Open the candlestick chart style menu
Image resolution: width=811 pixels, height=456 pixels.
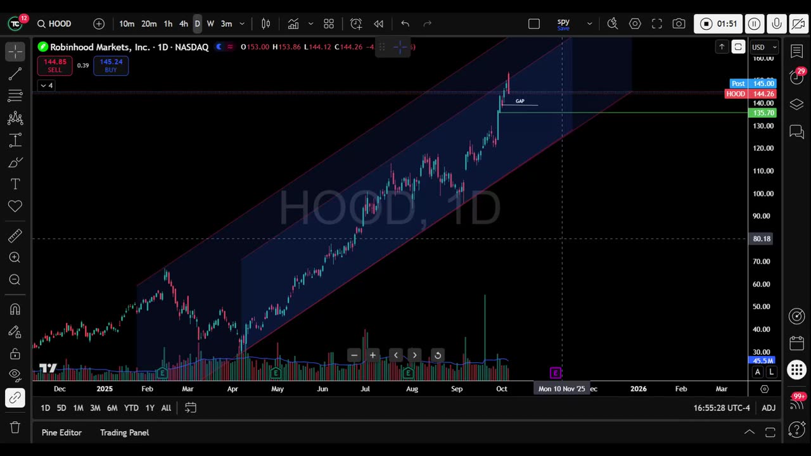click(x=266, y=23)
